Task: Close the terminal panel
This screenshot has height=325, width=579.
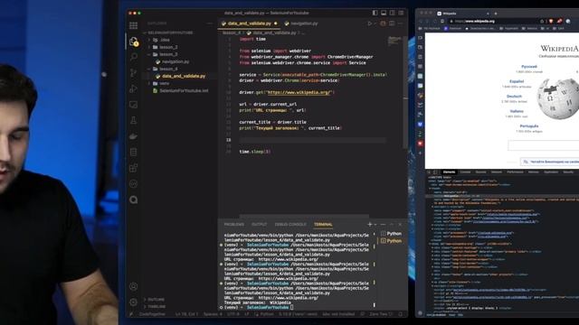Action: [x=400, y=224]
